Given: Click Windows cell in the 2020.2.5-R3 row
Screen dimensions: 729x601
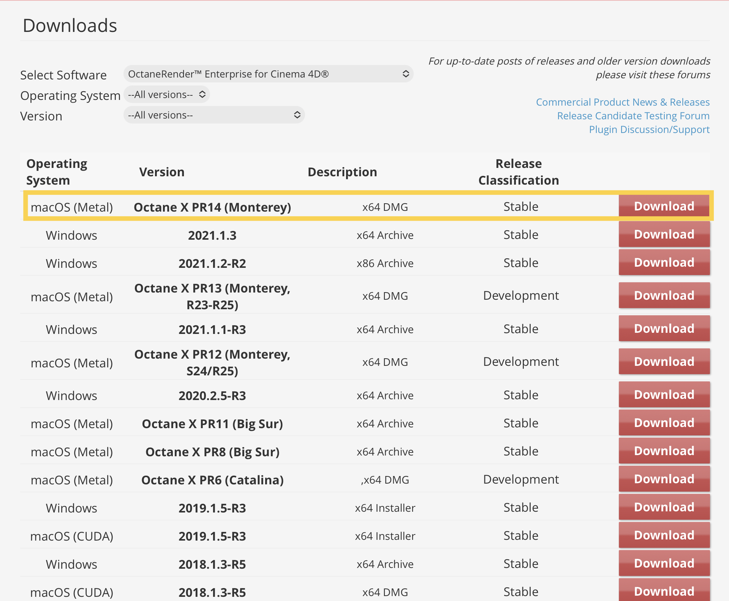Looking at the screenshot, I should coord(71,395).
